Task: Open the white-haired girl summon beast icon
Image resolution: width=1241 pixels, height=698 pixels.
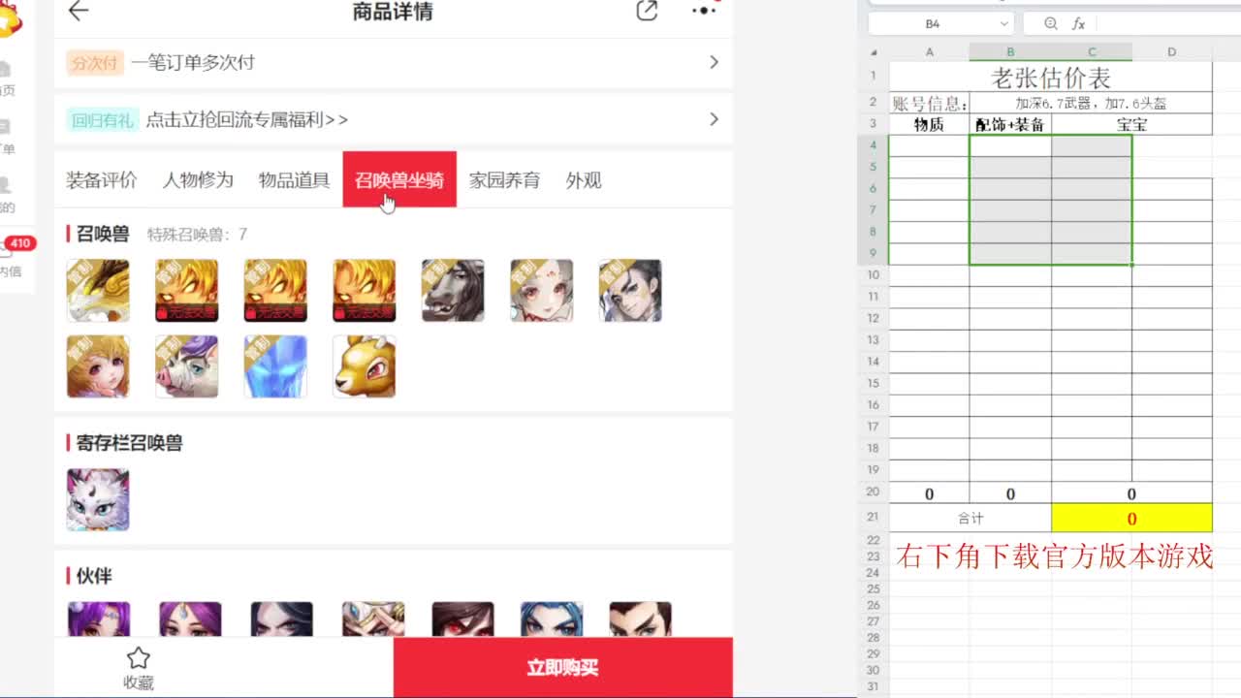Action: [542, 291]
